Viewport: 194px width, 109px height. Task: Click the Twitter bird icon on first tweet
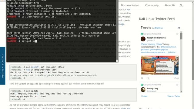pyautogui.click(x=177, y=34)
